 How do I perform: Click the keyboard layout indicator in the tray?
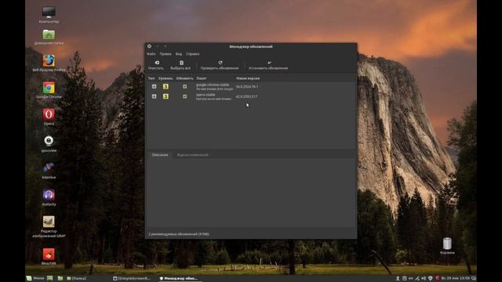pos(411,279)
